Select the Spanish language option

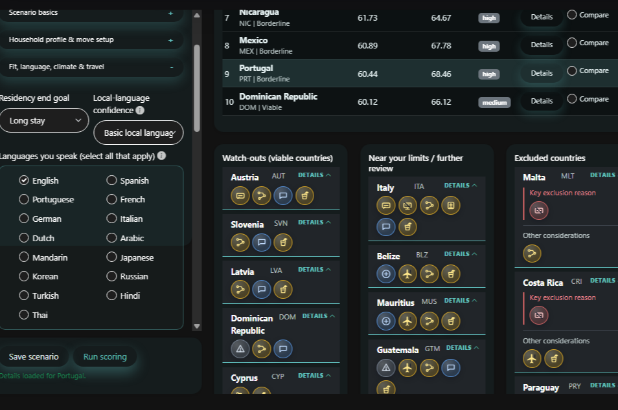click(x=111, y=180)
